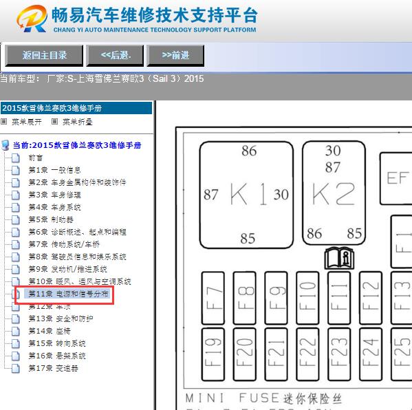Click the current vehicle model text line
Viewport: 412px width, 410px height.
(102, 78)
